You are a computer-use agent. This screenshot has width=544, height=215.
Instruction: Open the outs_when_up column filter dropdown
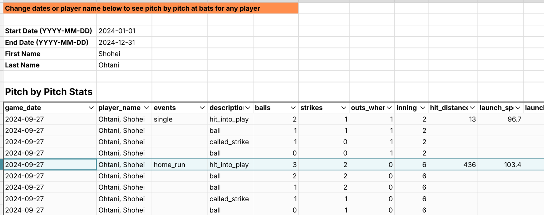pos(389,108)
